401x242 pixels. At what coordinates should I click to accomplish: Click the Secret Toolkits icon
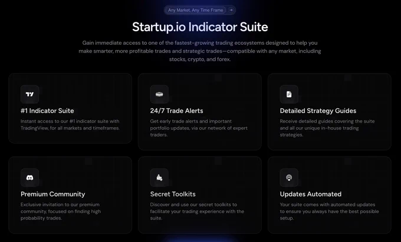(159, 177)
